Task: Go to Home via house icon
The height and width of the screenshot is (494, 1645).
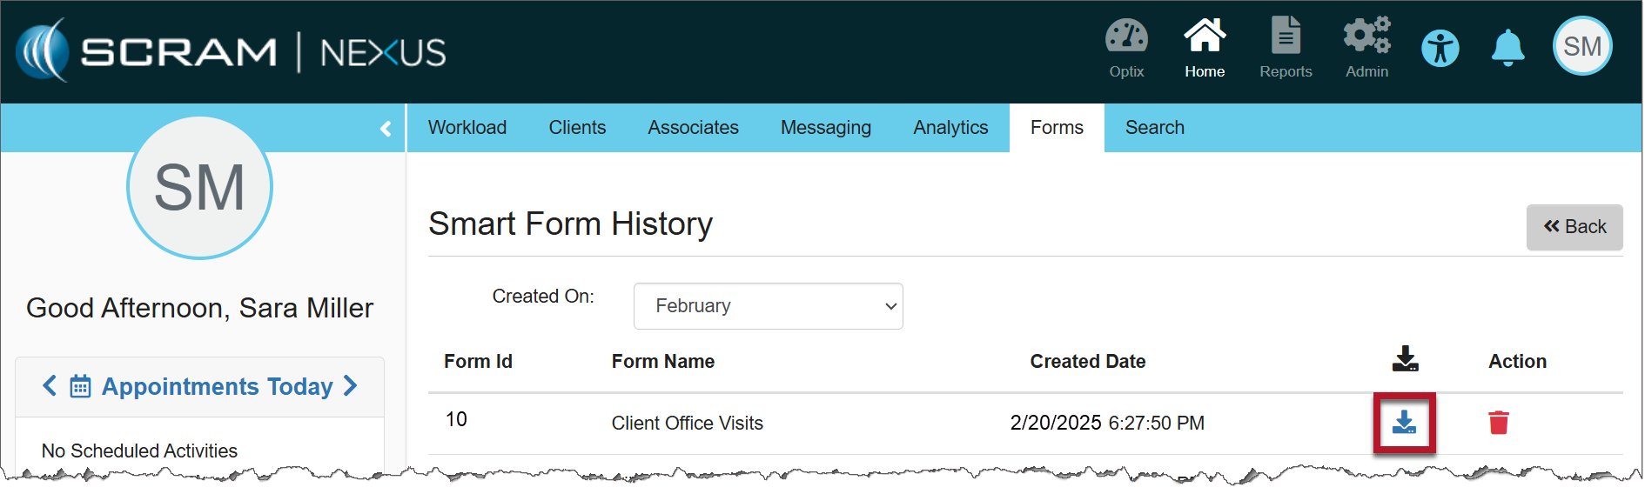Action: (x=1205, y=38)
